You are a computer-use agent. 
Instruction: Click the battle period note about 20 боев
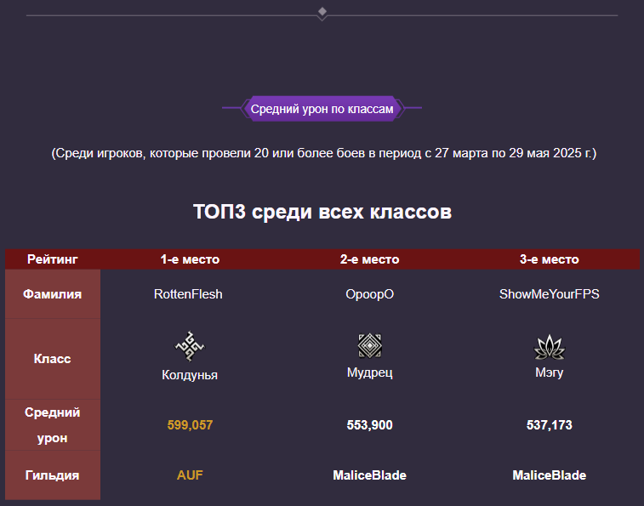[323, 153]
